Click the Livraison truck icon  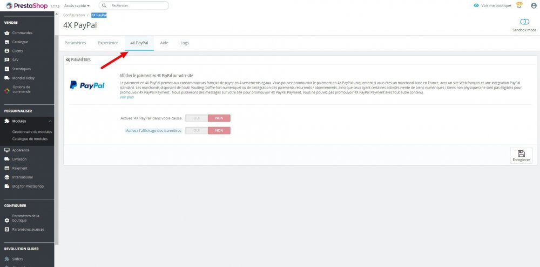pos(6,159)
